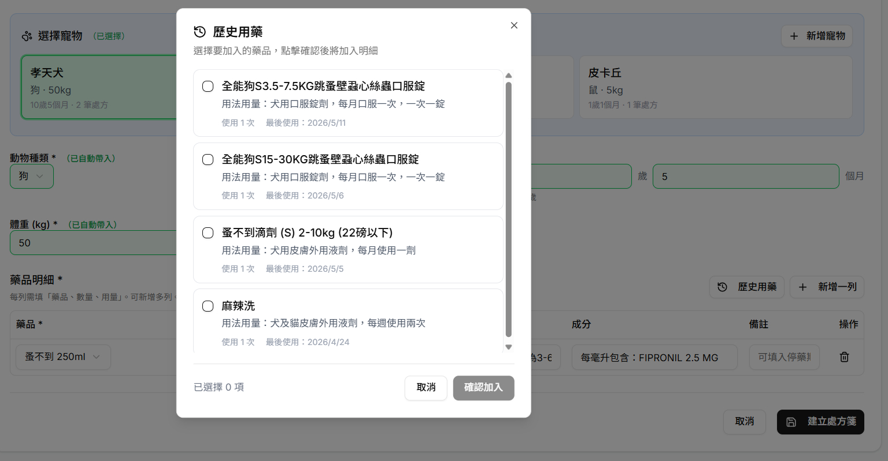Click the bottom 取消 button beside 建立處方箋

pos(745,422)
